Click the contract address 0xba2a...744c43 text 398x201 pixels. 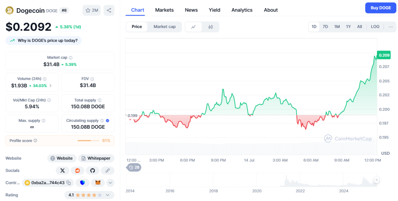click(48, 182)
